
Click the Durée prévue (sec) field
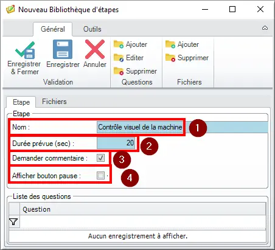(x=116, y=143)
